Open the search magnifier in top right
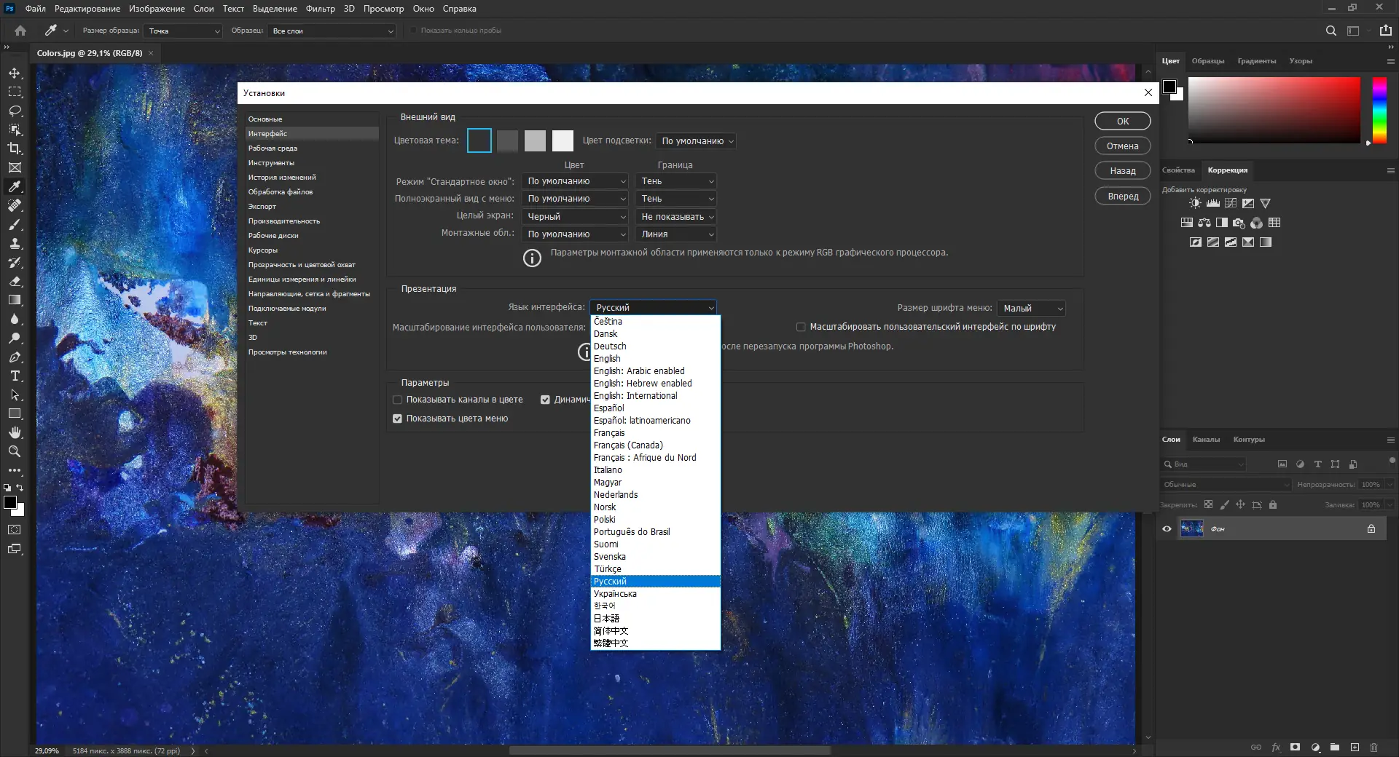The image size is (1399, 757). [1331, 31]
